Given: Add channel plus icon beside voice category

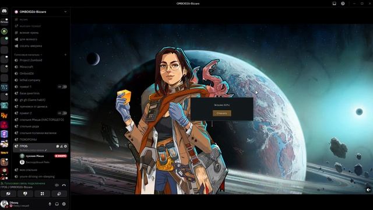Looking at the screenshot, I should pyautogui.click(x=65, y=55).
